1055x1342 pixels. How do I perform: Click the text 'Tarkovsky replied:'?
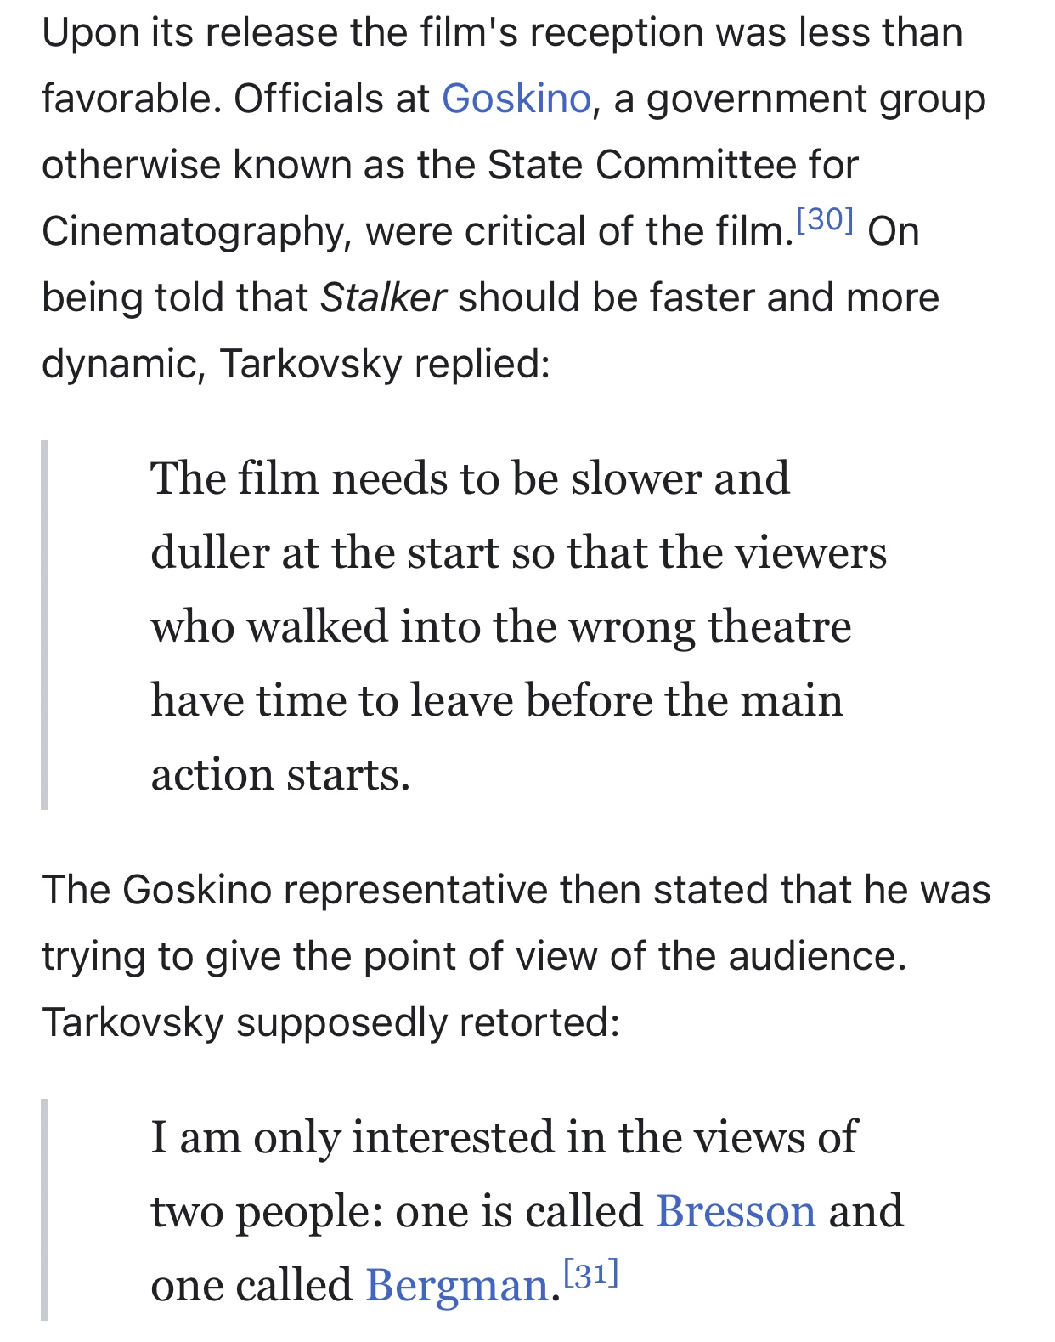point(385,364)
